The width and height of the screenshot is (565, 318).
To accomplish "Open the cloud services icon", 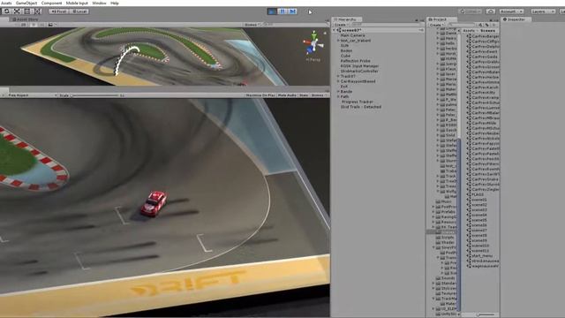I will pos(491,11).
